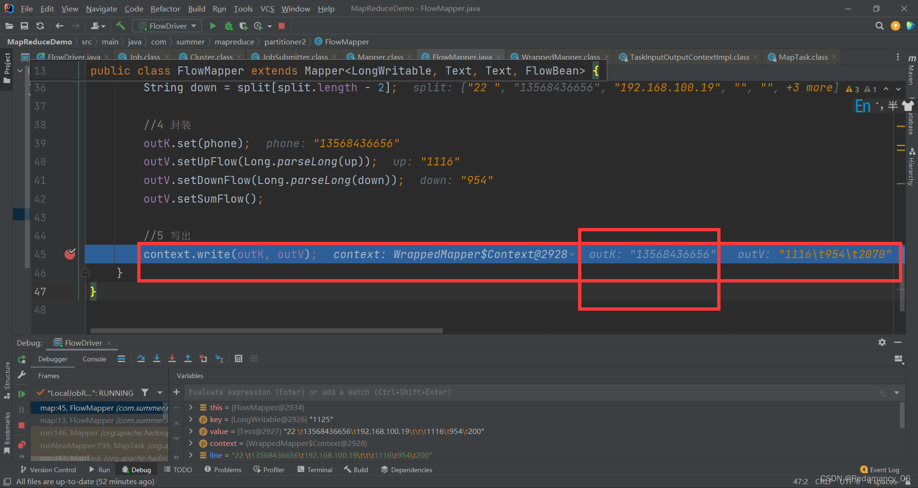The height and width of the screenshot is (488, 918).
Task: Click the Reload from disk icon
Action: (x=40, y=26)
